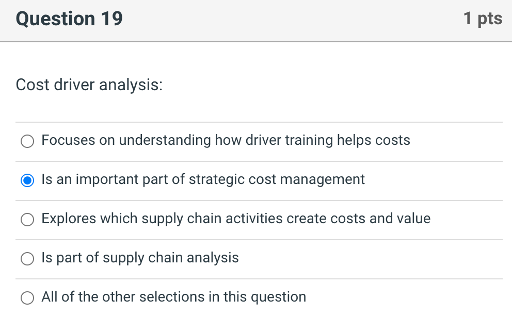
Task: Click the 'Question 19' header
Action: pos(69,19)
